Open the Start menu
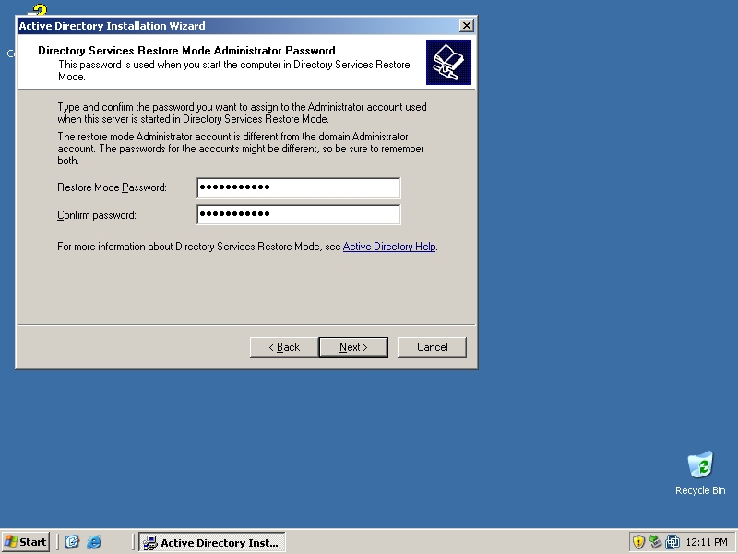738x554 pixels. pos(26,542)
